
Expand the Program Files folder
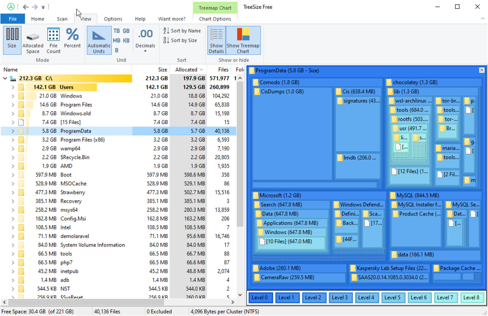coord(13,105)
